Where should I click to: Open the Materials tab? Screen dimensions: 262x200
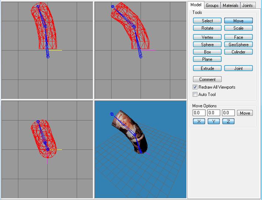[x=230, y=5]
